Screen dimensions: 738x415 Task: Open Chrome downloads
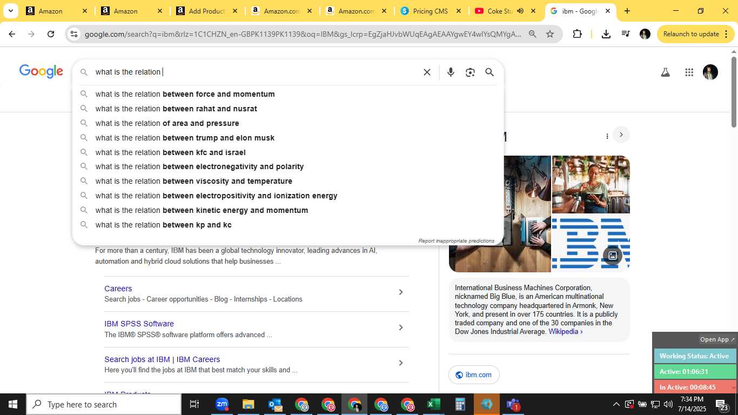(606, 34)
